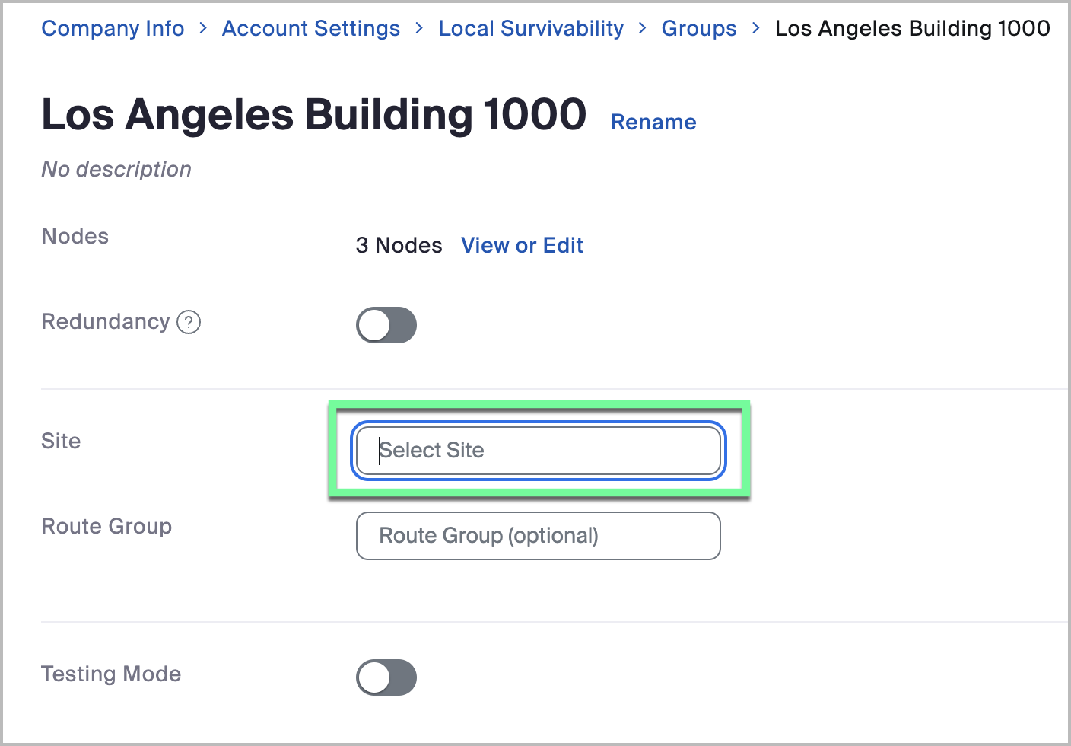
Task: Click Rename next to the group title
Action: (653, 122)
